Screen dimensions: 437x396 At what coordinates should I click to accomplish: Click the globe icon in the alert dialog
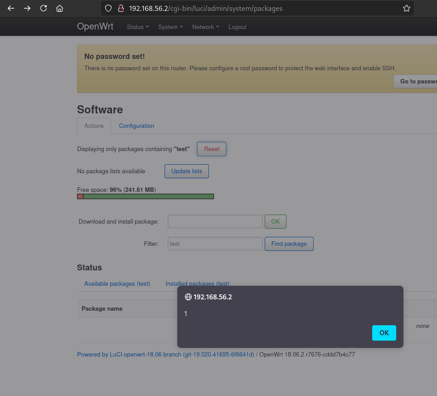coord(188,297)
